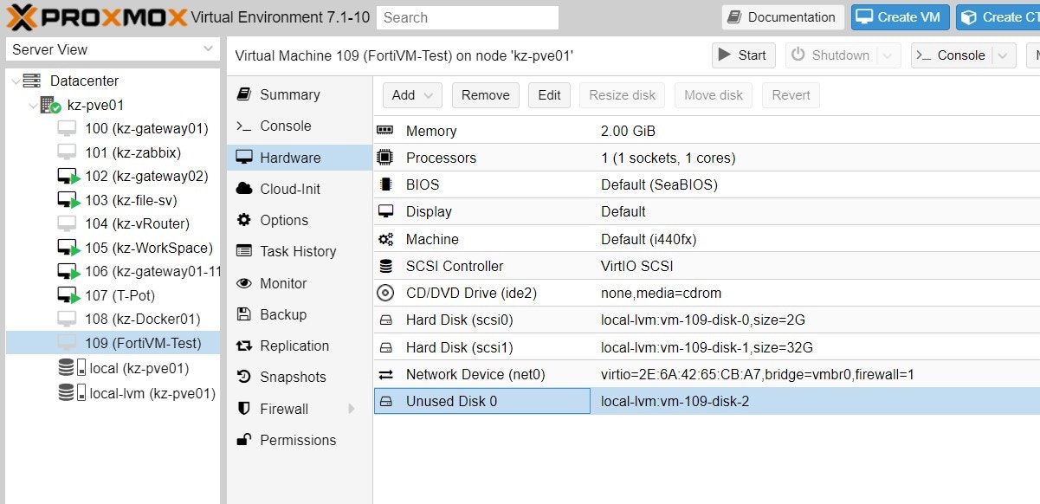This screenshot has height=504, width=1040.
Task: Click the Snapshots history icon
Action: pos(244,377)
